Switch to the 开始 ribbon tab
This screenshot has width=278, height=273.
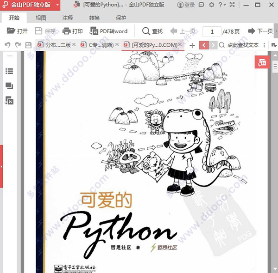(14, 18)
